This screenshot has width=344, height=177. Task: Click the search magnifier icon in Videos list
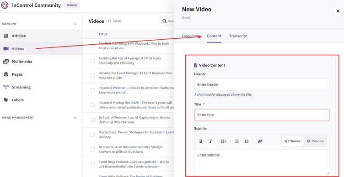point(164,21)
